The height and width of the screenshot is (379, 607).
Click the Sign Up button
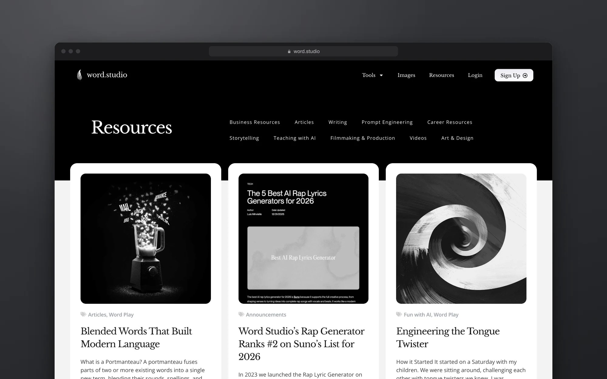click(x=514, y=75)
